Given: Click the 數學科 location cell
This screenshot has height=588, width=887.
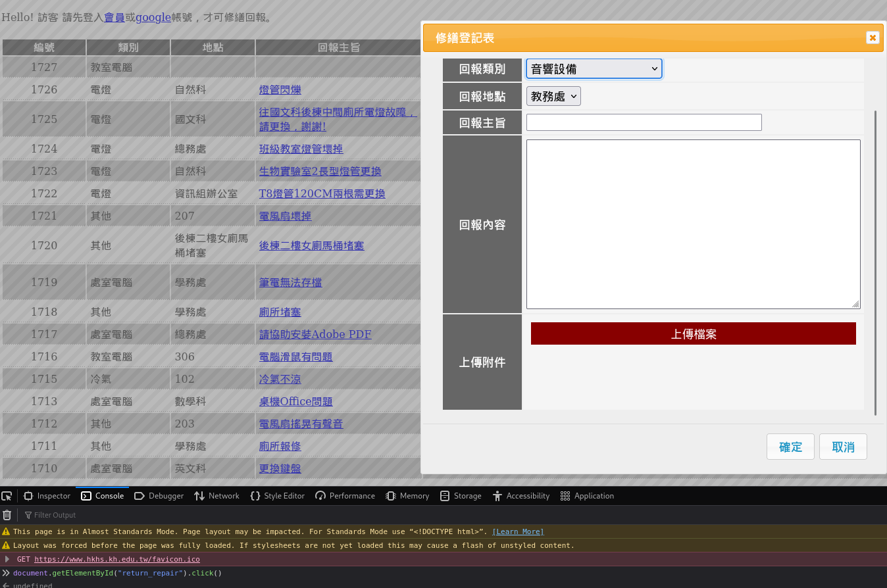Looking at the screenshot, I should (x=213, y=401).
